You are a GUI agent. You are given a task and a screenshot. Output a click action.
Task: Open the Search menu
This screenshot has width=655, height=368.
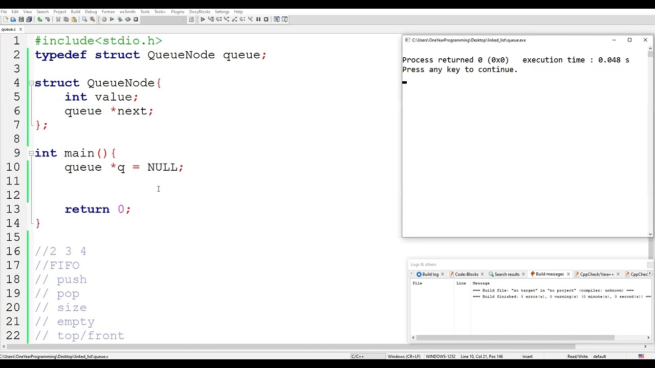[x=42, y=11]
